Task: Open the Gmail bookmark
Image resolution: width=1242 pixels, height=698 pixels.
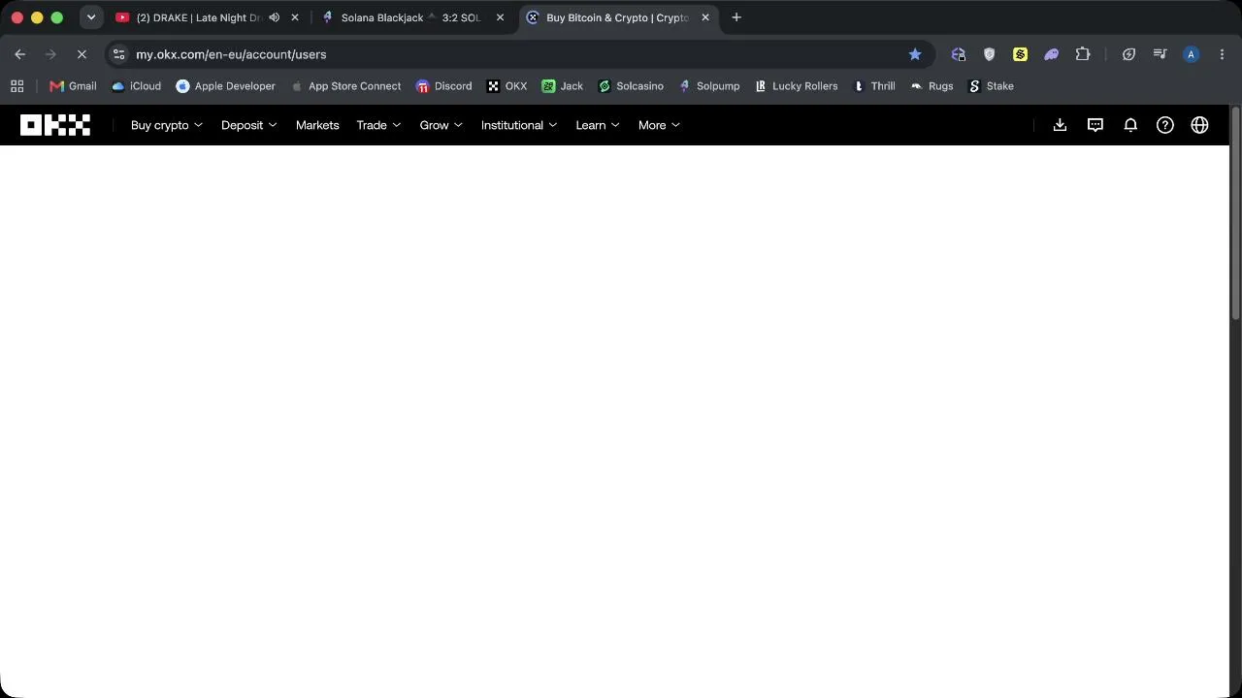Action: pyautogui.click(x=73, y=86)
